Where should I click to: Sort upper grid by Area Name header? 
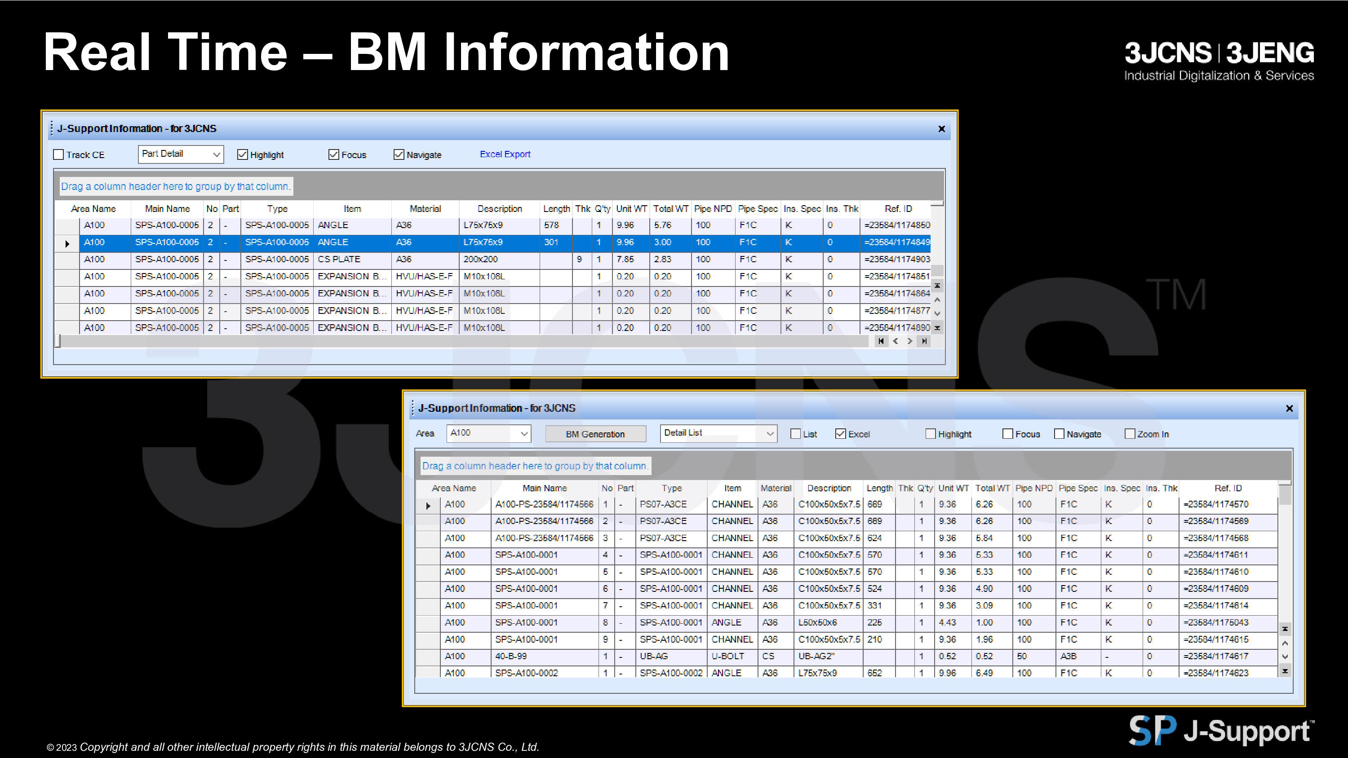(93, 209)
